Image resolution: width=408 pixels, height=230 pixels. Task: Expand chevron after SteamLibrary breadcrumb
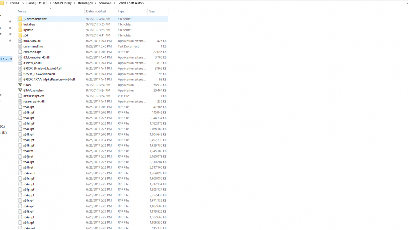(x=75, y=3)
